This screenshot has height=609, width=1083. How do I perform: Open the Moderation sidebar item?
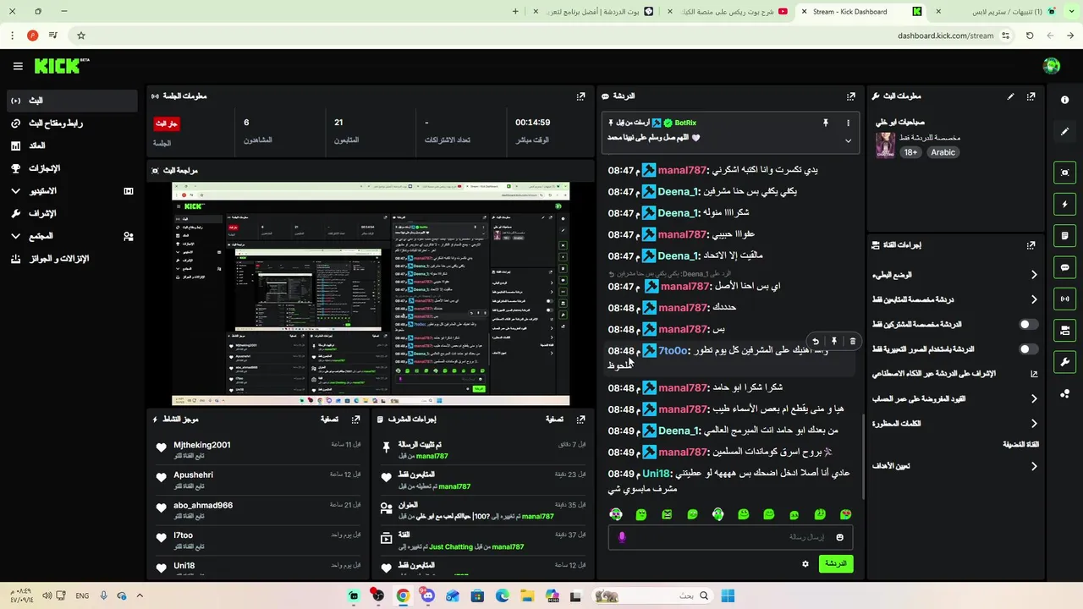71,213
